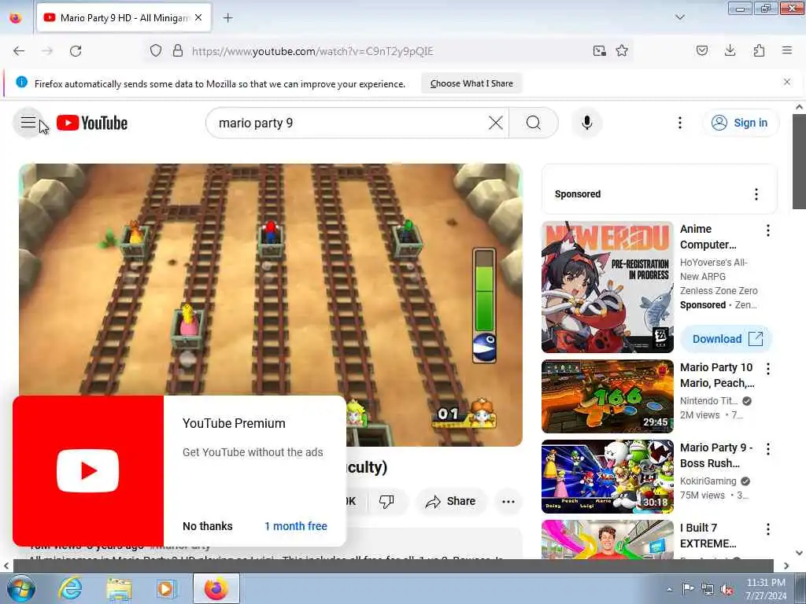Go back in Firefox
Image resolution: width=806 pixels, height=604 pixels.
coord(19,51)
